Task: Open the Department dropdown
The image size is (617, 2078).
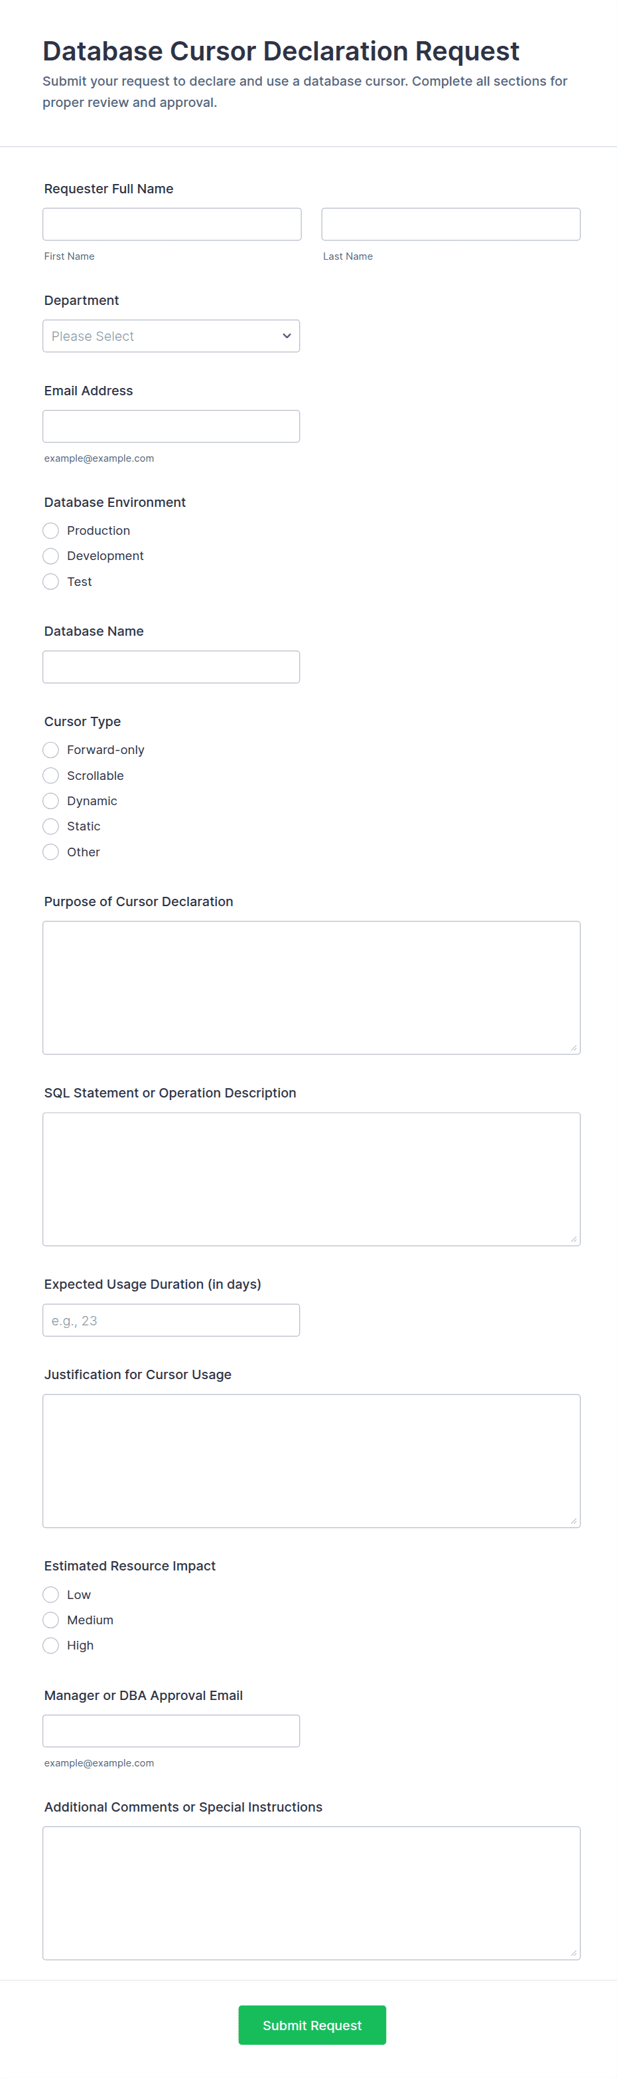Action: click(x=171, y=335)
